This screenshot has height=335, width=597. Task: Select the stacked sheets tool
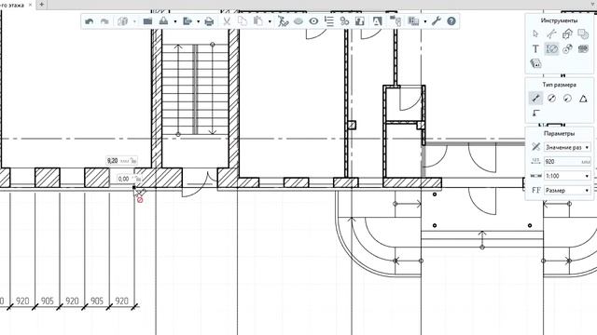pos(535,63)
